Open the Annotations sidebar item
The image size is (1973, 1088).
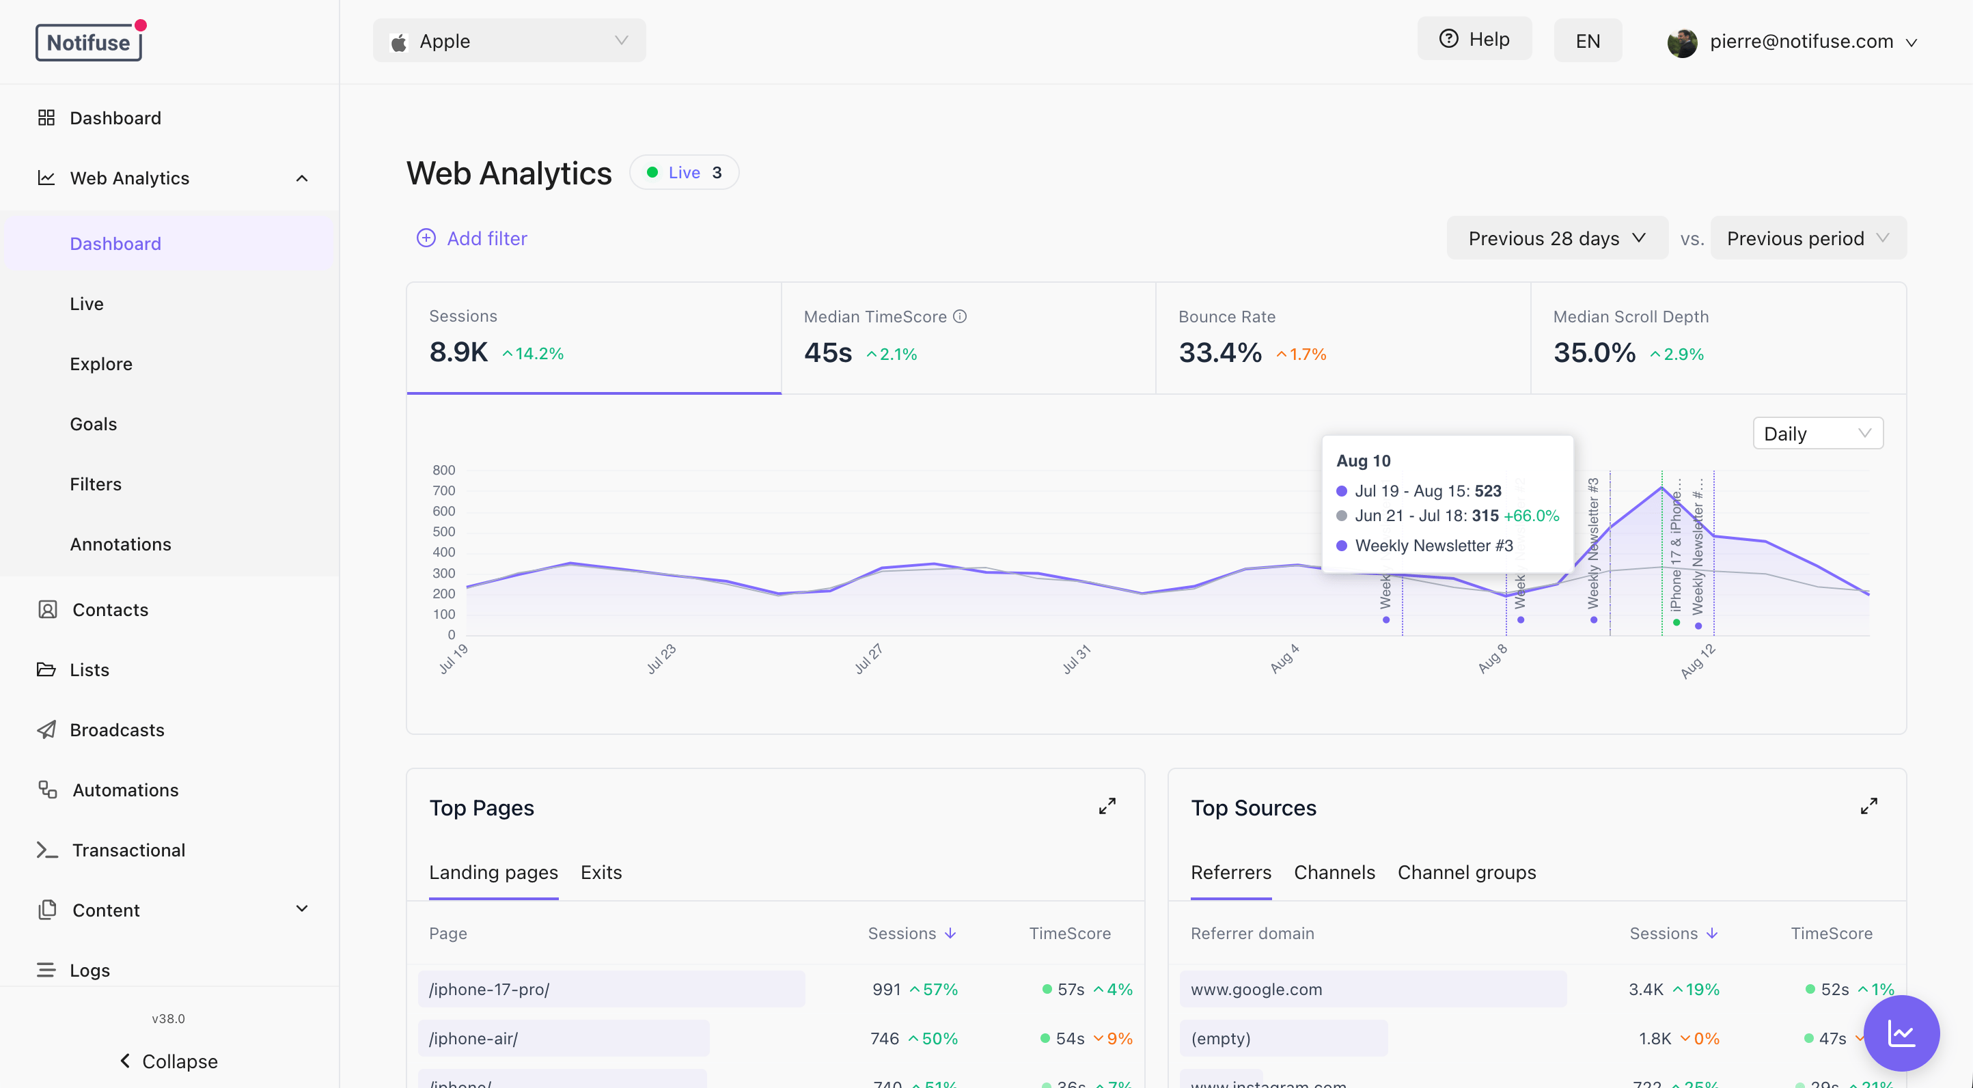click(169, 544)
